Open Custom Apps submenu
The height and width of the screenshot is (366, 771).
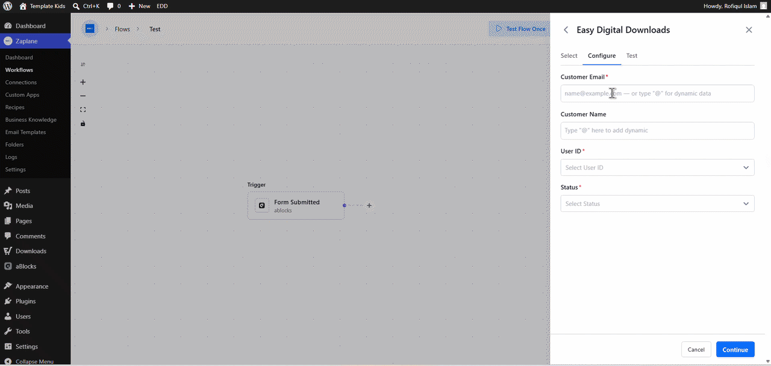click(22, 95)
